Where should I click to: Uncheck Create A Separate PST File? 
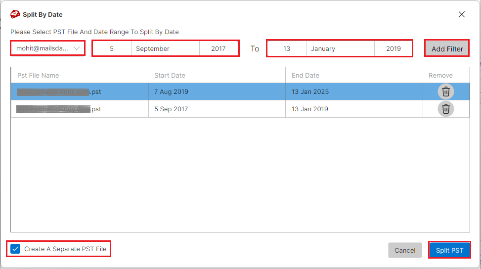coord(15,249)
